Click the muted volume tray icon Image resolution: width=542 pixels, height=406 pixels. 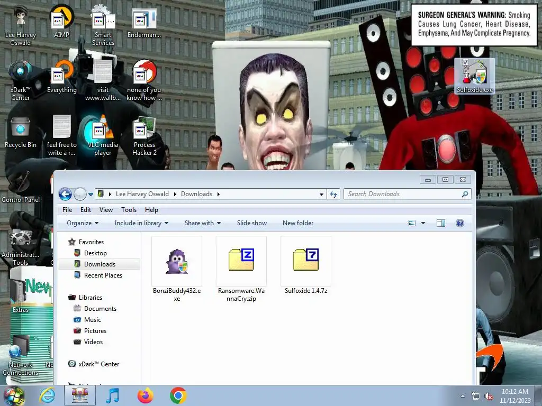(489, 396)
